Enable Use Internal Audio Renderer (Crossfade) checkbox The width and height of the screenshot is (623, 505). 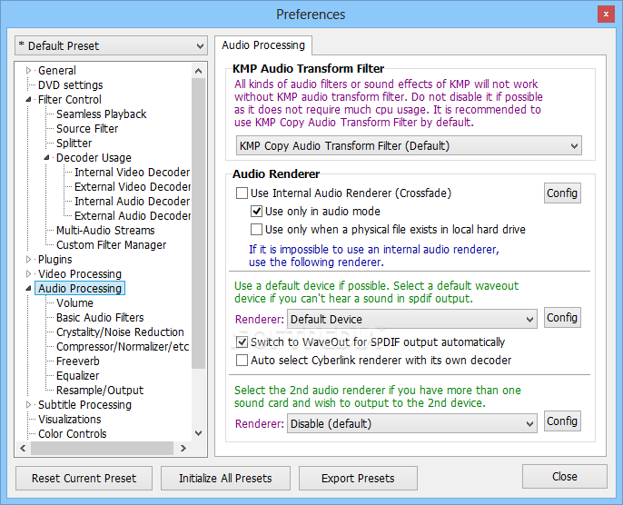[x=242, y=193]
